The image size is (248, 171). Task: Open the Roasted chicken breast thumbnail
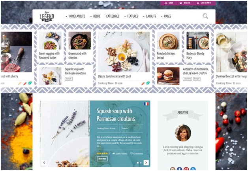pos(168,40)
